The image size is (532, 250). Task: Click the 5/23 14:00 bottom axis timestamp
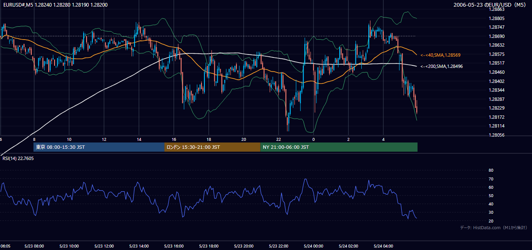139,246
